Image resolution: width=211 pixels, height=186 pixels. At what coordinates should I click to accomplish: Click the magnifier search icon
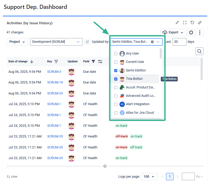pyautogui.click(x=199, y=51)
